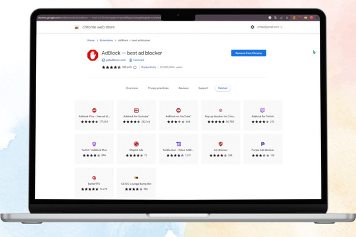Click the "AdBlock — best ad blocker" heading
This screenshot has width=356, height=237.
(132, 53)
